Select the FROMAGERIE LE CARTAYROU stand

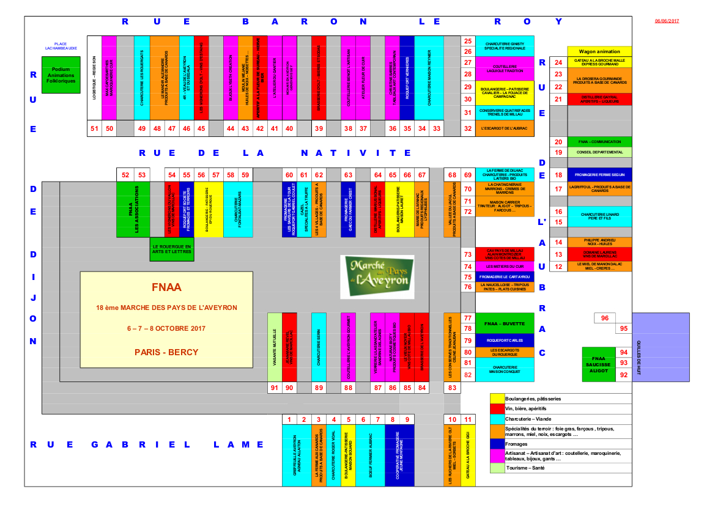[505, 277]
